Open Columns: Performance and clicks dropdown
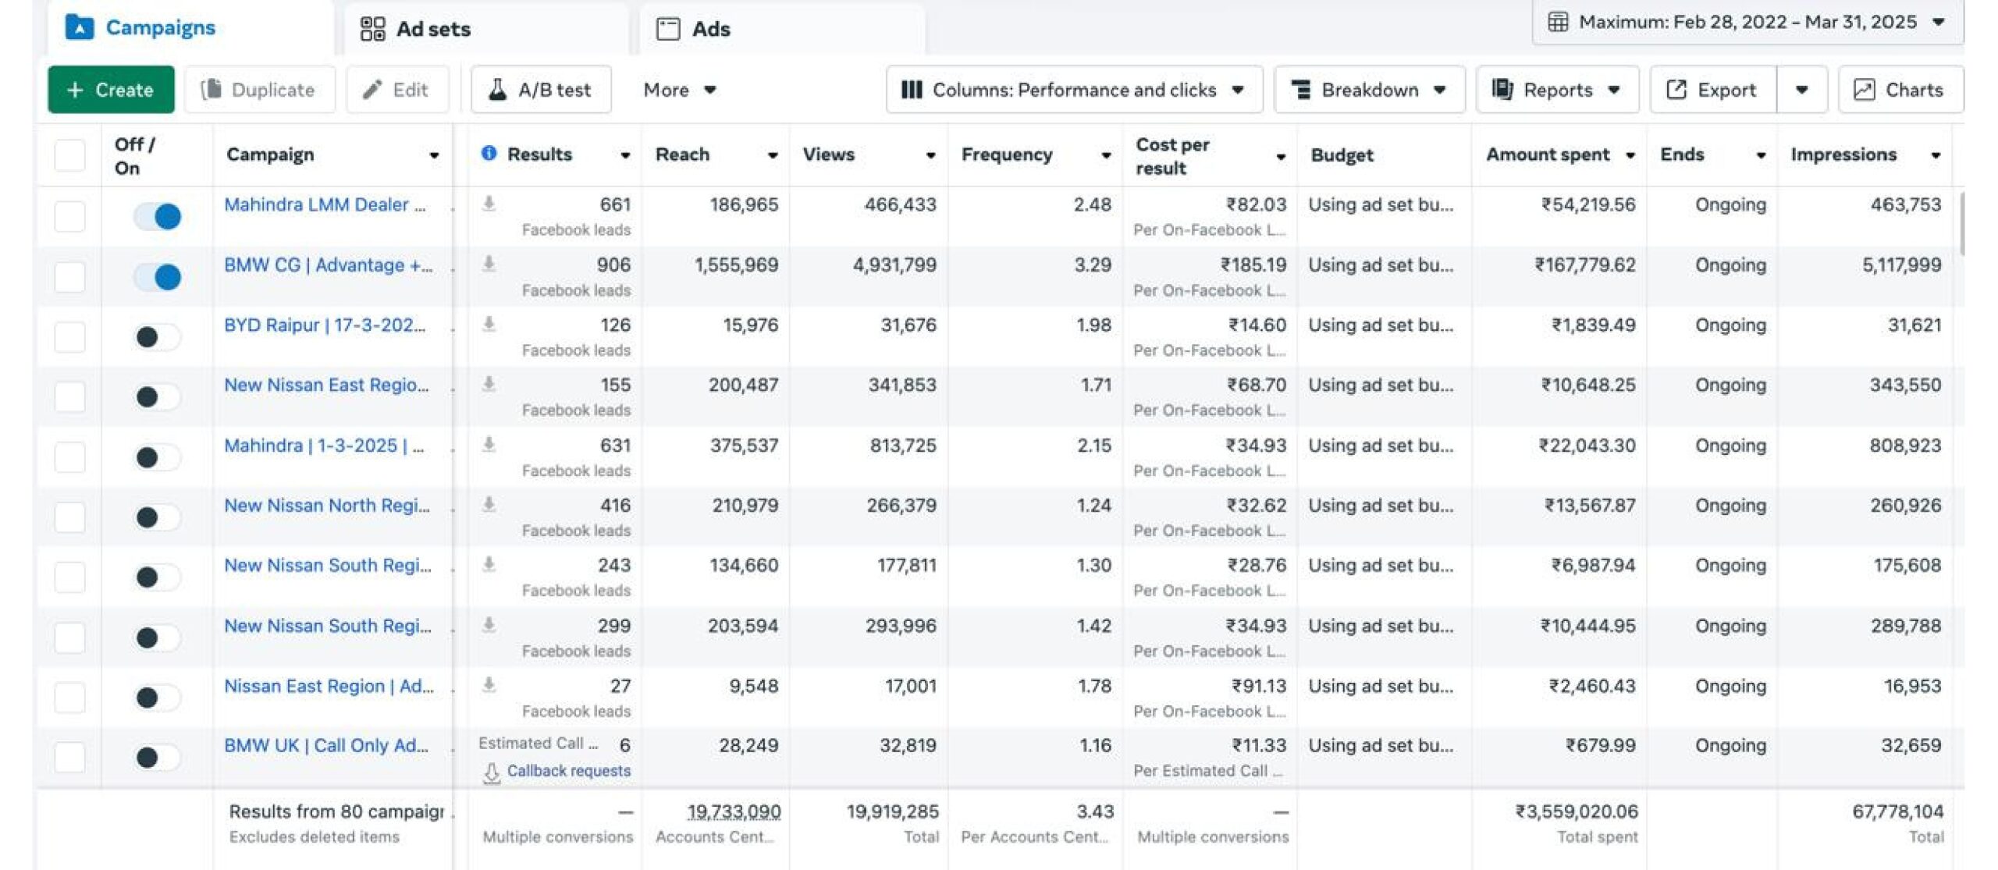1998x870 pixels. [1074, 90]
